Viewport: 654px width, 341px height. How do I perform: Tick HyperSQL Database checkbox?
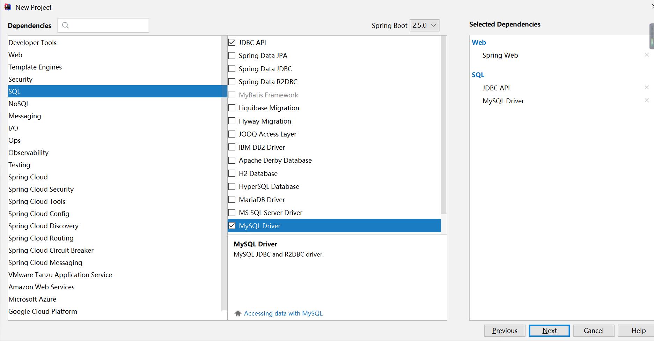click(232, 186)
